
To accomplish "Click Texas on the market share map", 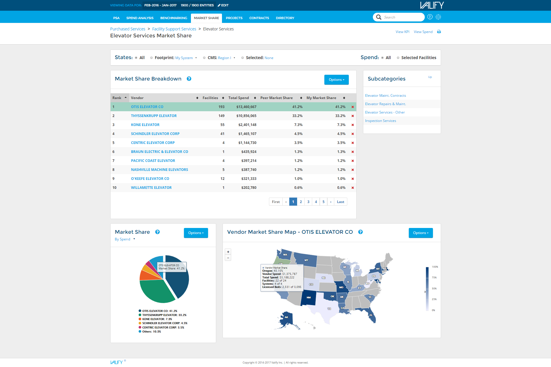I will (x=326, y=308).
